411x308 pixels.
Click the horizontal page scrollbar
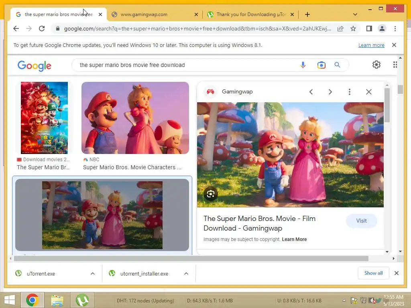pos(191,259)
